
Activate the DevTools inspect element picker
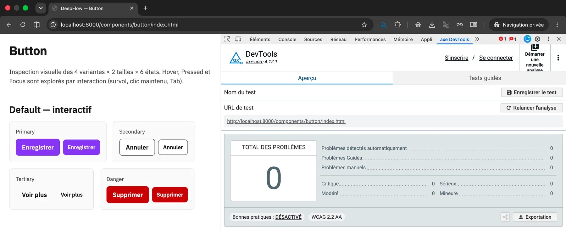[x=227, y=39]
